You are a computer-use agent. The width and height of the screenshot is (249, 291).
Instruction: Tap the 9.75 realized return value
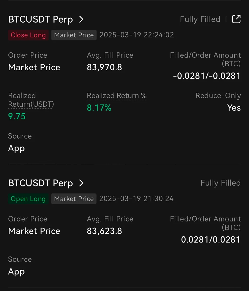17,116
